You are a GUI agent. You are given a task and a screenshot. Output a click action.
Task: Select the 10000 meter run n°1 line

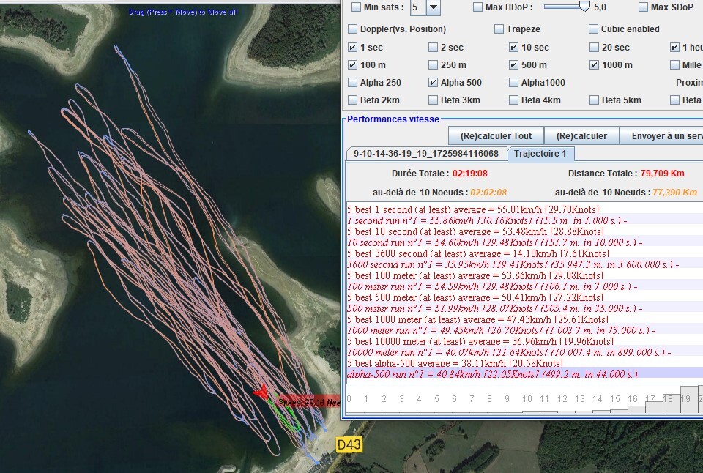coord(524,352)
